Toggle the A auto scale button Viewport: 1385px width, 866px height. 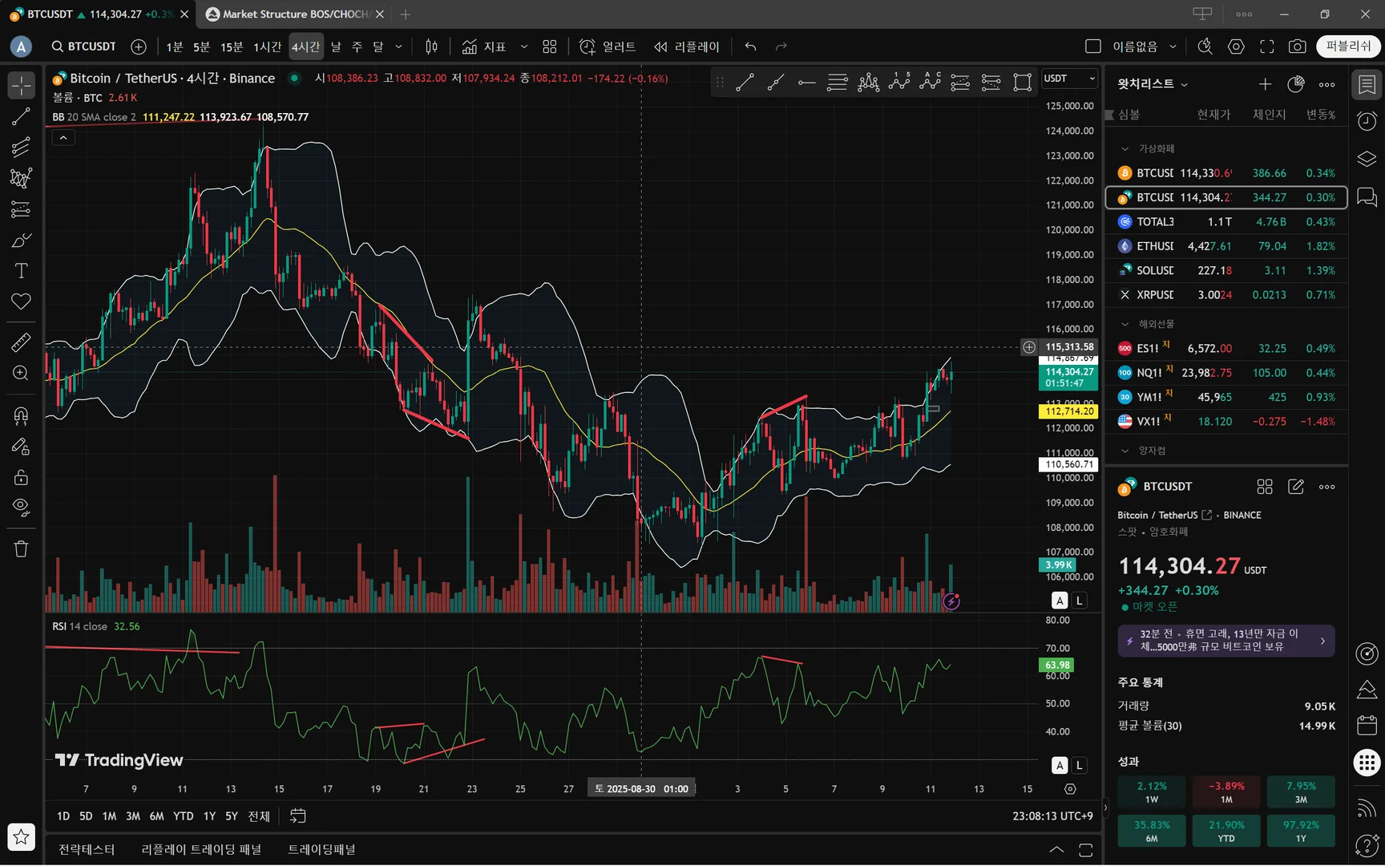(1060, 601)
